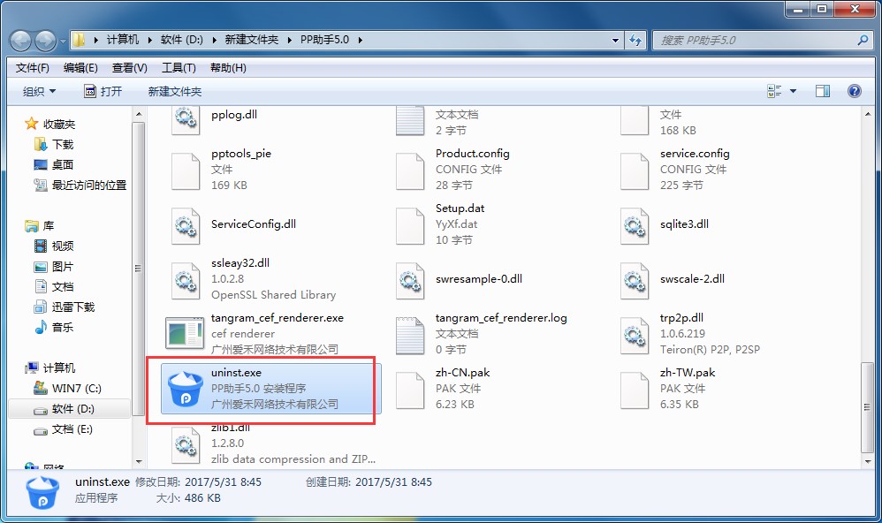Expand breadcrumb arrow after PP助手5.0
Screen dimensions: 882x523
point(360,40)
